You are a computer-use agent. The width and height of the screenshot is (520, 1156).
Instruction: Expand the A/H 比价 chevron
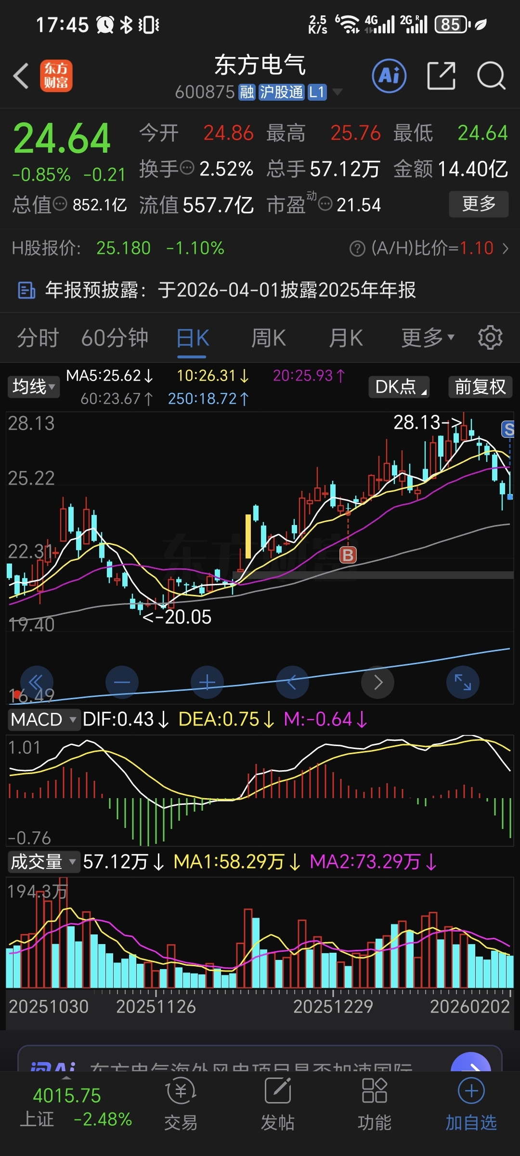(x=505, y=248)
